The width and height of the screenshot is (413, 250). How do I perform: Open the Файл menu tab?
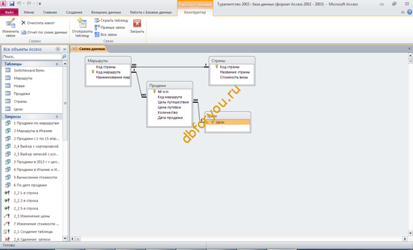[9, 12]
